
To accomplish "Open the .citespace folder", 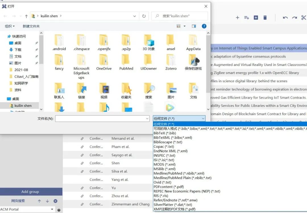I will [82, 43].
